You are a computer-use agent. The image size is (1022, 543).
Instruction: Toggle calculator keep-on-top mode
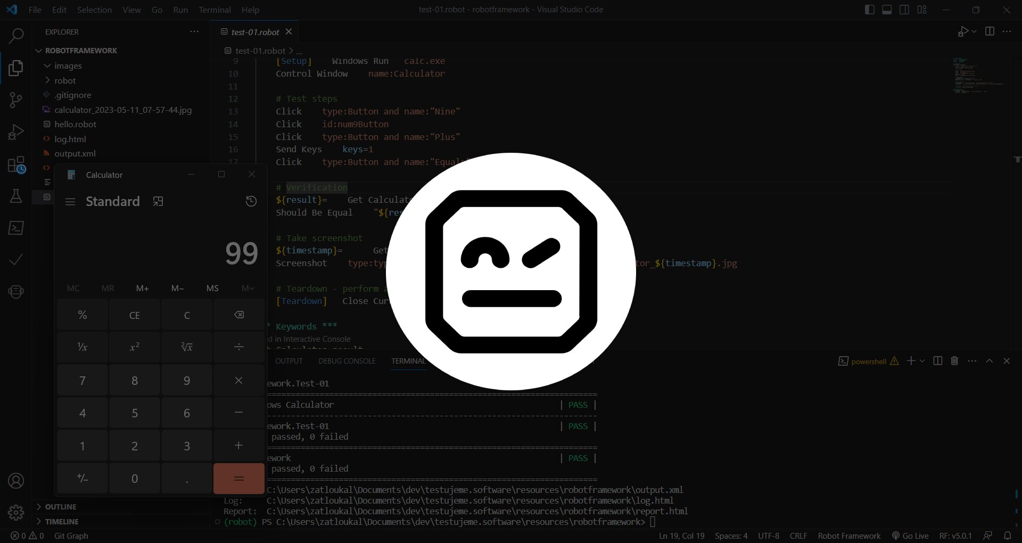pyautogui.click(x=158, y=201)
